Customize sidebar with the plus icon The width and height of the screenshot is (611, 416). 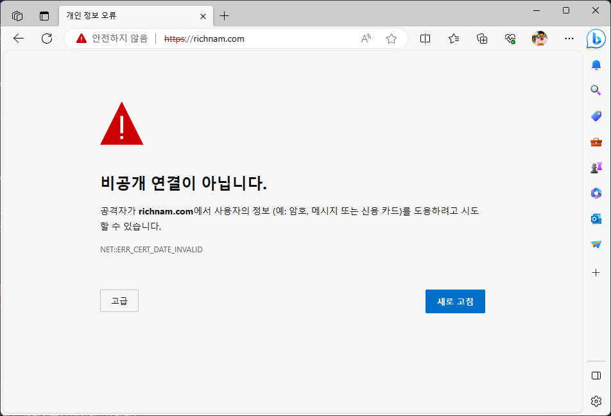596,272
